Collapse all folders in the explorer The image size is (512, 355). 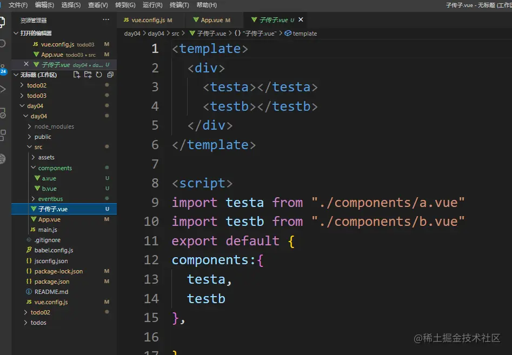point(110,75)
